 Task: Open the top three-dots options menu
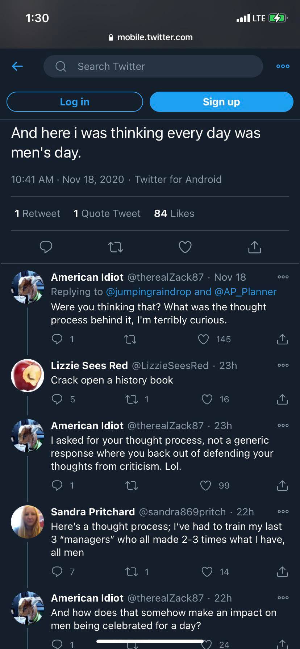coord(283,66)
